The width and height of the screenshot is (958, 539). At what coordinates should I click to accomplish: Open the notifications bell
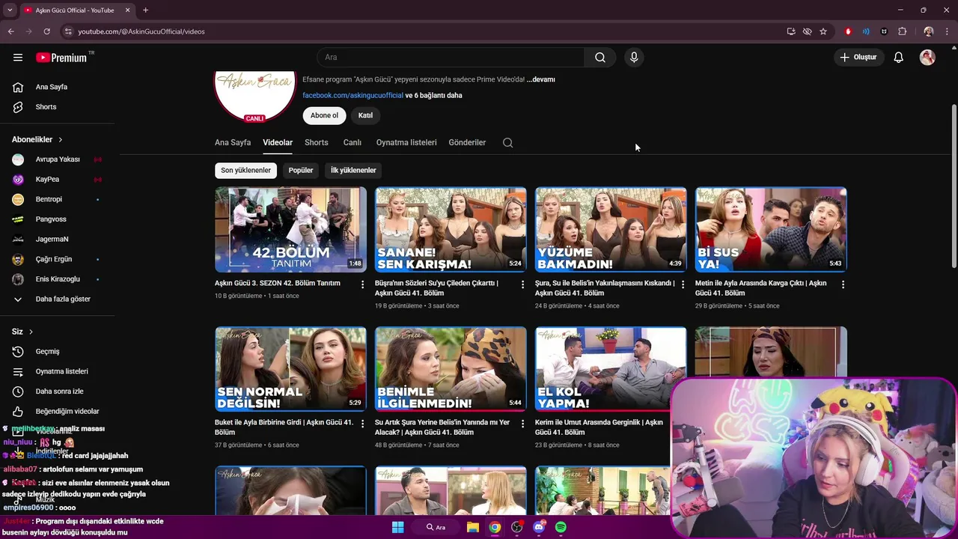point(899,58)
